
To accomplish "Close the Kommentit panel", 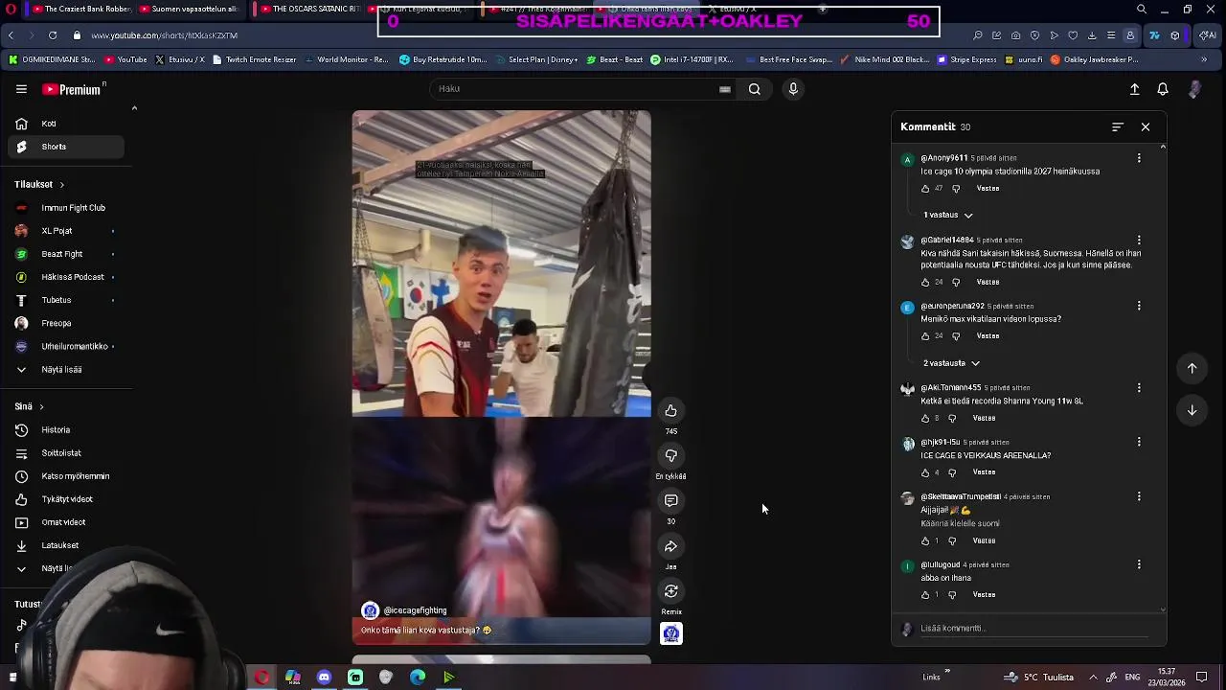I will [x=1145, y=126].
